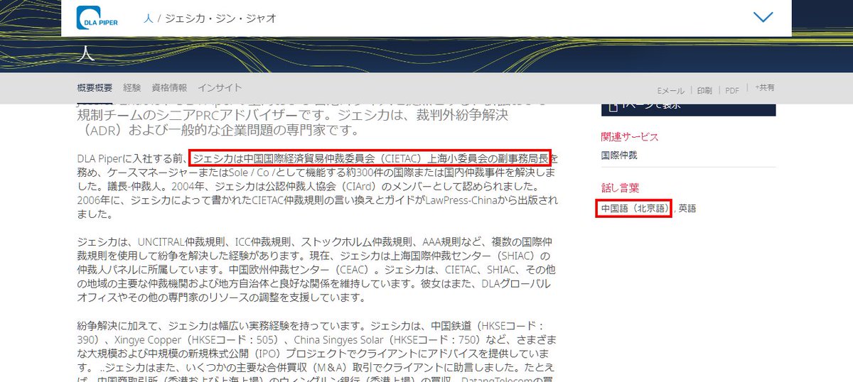Viewport: 853px width, 382px height.
Task: Click the paragraph starting with DLA Piperに入社する前
Action: (318, 187)
